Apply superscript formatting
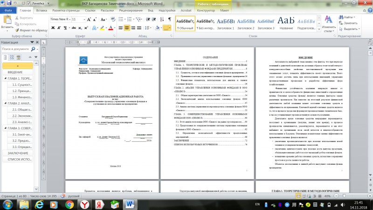This screenshot has width=373, height=210. click(x=86, y=28)
